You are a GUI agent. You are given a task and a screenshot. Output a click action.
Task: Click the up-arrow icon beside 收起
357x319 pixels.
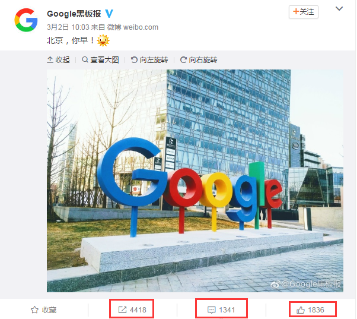pos(50,60)
